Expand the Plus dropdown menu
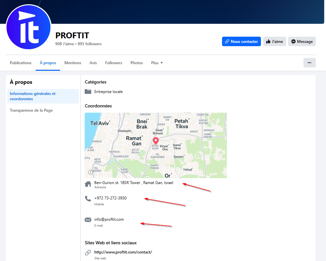The image size is (326, 261). pos(157,63)
